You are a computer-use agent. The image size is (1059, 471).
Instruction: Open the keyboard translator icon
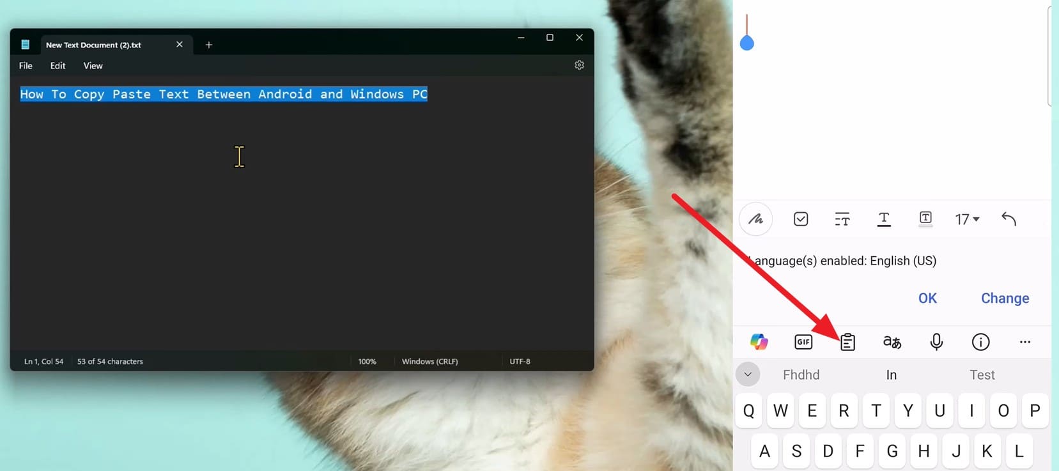(x=892, y=342)
